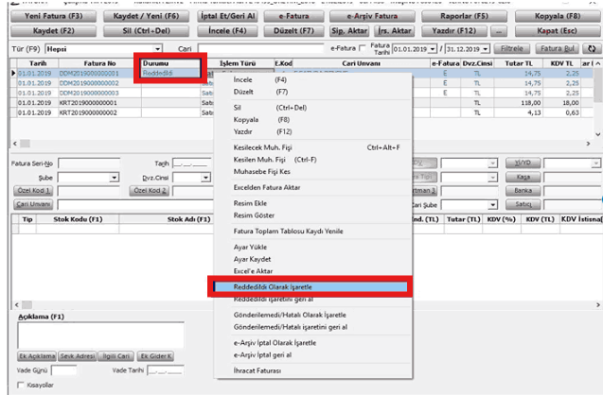The height and width of the screenshot is (395, 603).
Task: Choose Resim Göster from context menu
Action: click(x=313, y=215)
